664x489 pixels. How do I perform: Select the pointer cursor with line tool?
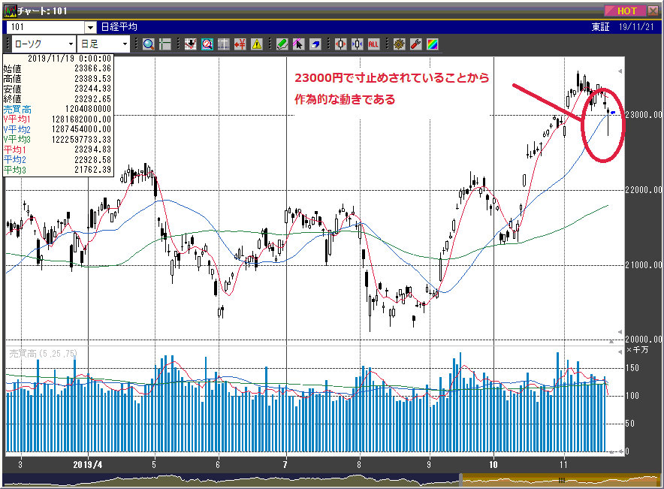pos(298,44)
